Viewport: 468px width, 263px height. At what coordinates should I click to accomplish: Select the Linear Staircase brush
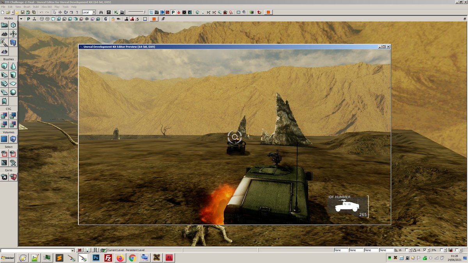tap(4, 83)
